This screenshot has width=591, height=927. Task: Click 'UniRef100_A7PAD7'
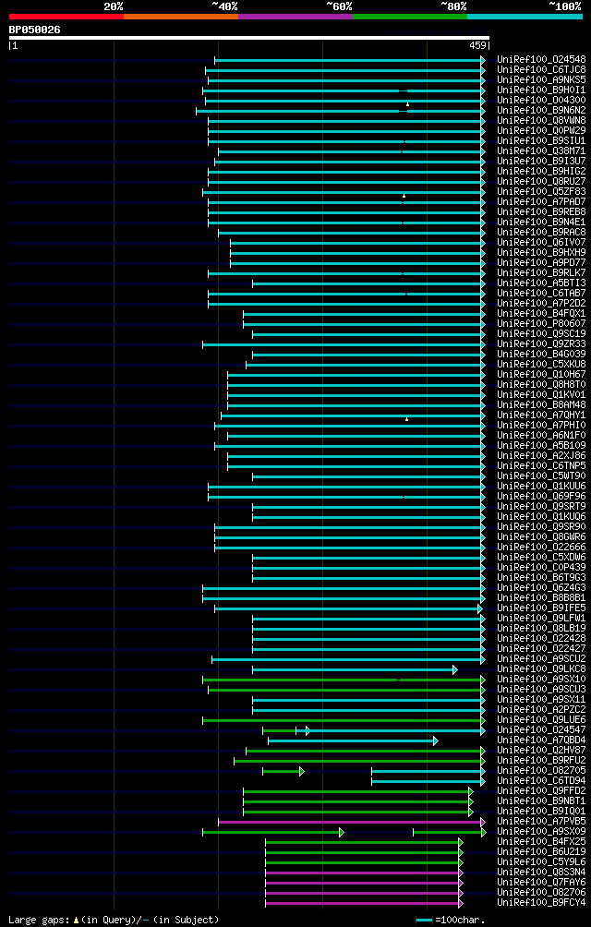541,201
